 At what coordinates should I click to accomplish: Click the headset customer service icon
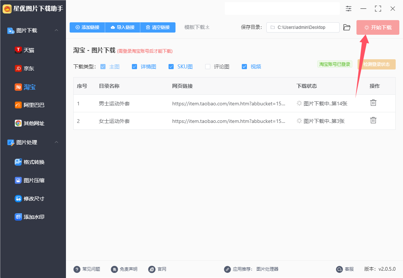(339, 269)
